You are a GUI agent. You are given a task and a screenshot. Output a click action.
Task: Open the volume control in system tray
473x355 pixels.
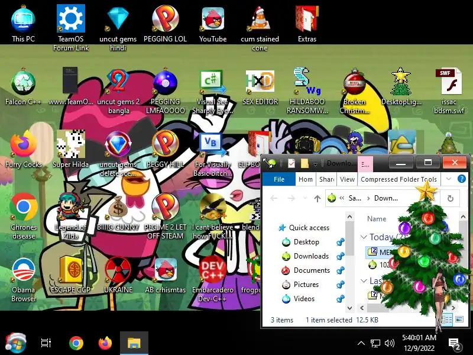click(x=390, y=343)
